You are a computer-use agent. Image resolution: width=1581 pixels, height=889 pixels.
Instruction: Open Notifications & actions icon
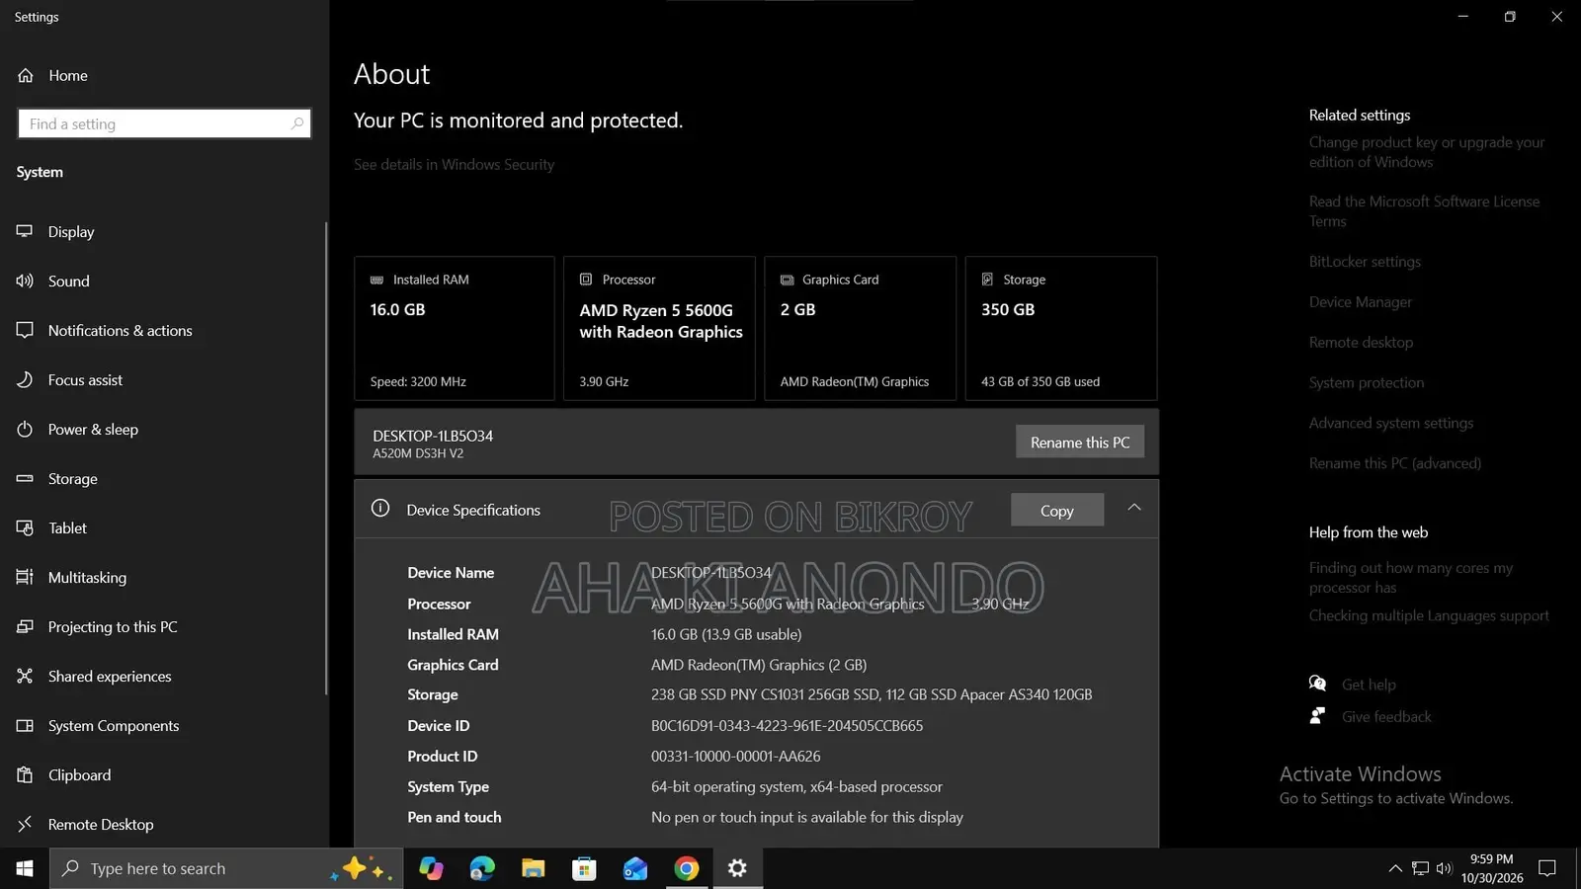pyautogui.click(x=25, y=330)
